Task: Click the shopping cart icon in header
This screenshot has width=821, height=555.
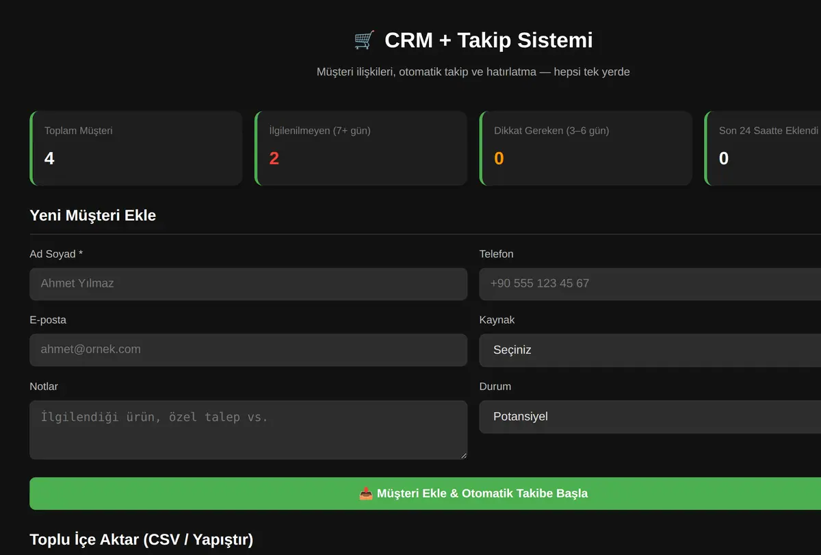Action: coord(364,40)
